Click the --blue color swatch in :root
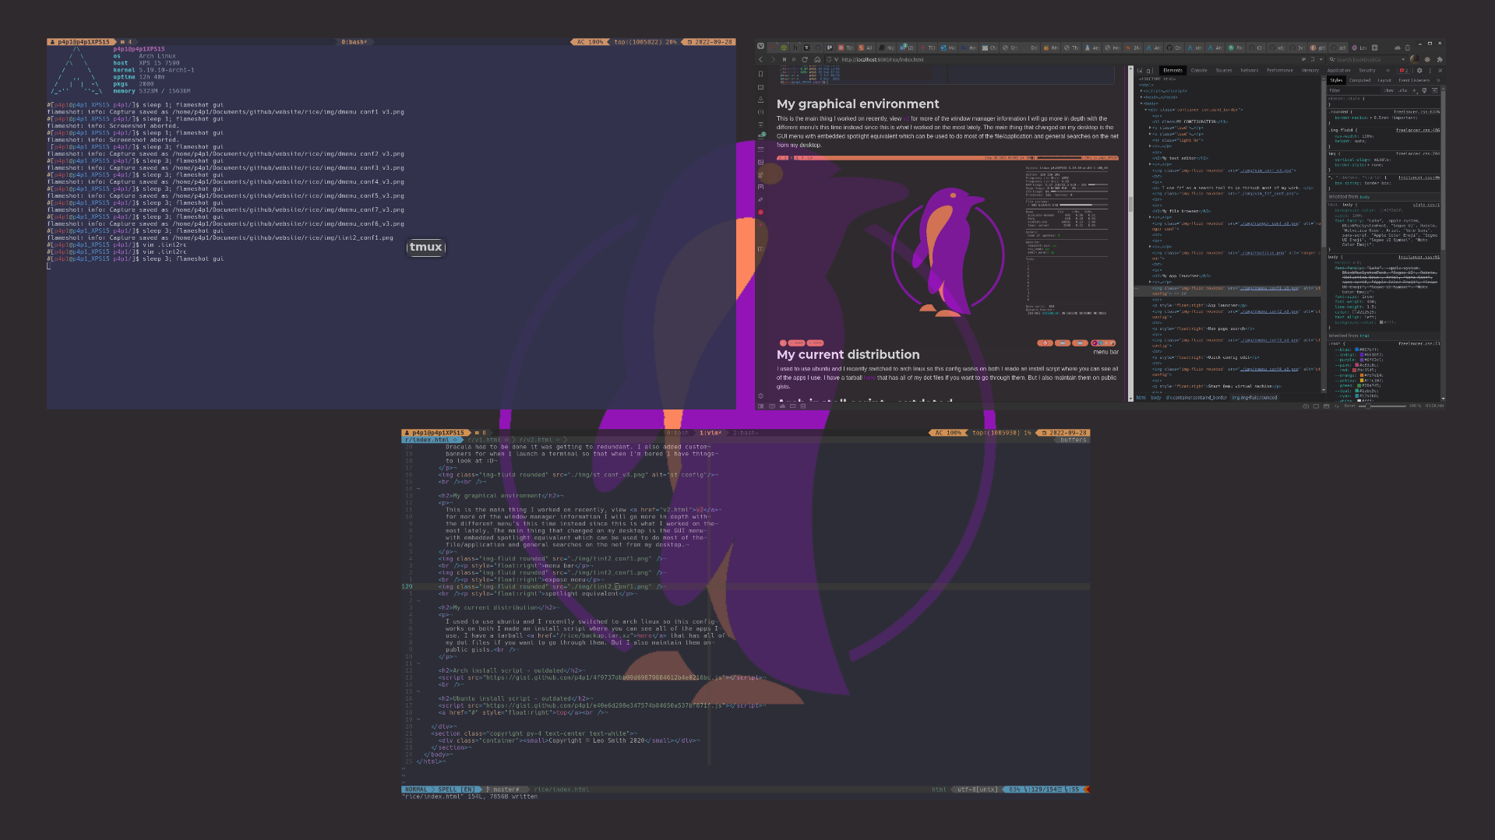1495x840 pixels. (x=1357, y=350)
